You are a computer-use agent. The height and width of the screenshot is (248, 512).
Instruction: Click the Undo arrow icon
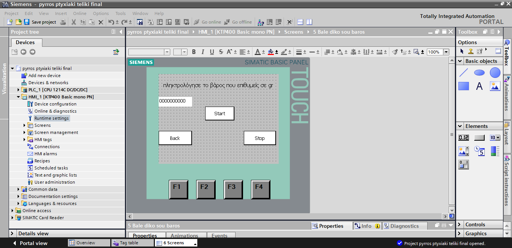click(x=111, y=22)
